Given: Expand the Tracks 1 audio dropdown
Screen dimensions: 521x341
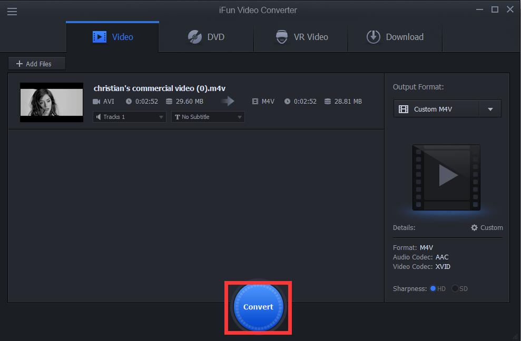Looking at the screenshot, I should click(129, 117).
